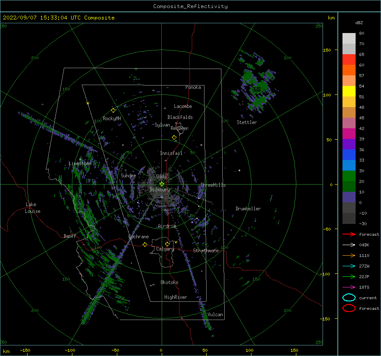381x356 pixels.
Task: Click the Banff label
Action: (70, 236)
